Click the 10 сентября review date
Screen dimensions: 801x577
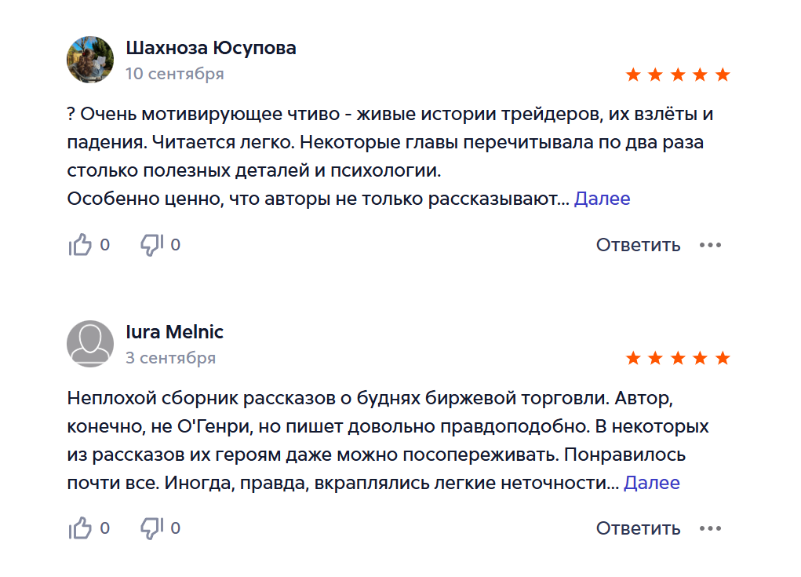coord(175,74)
